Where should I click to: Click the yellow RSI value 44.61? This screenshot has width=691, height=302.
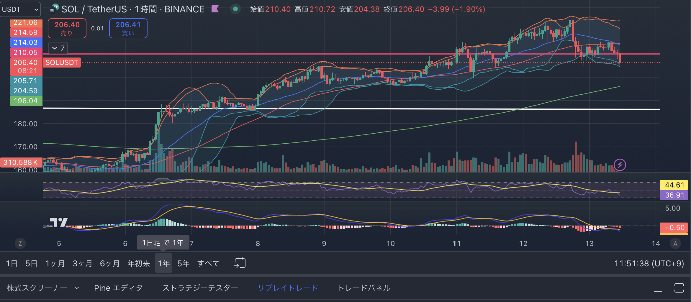(x=674, y=185)
